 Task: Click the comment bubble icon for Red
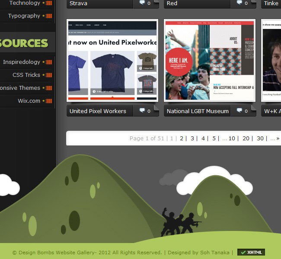tap(239, 3)
